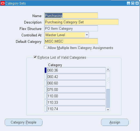This screenshot has width=140, height=131.
Task: Click the Master Level combo box
Action: (67, 35)
